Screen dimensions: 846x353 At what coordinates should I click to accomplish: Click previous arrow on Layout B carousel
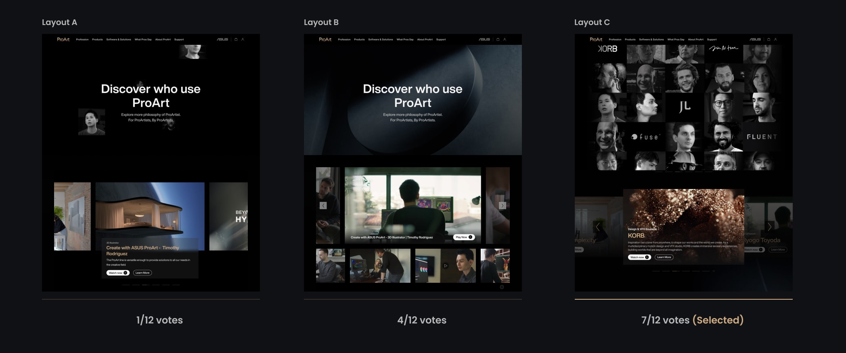click(323, 206)
